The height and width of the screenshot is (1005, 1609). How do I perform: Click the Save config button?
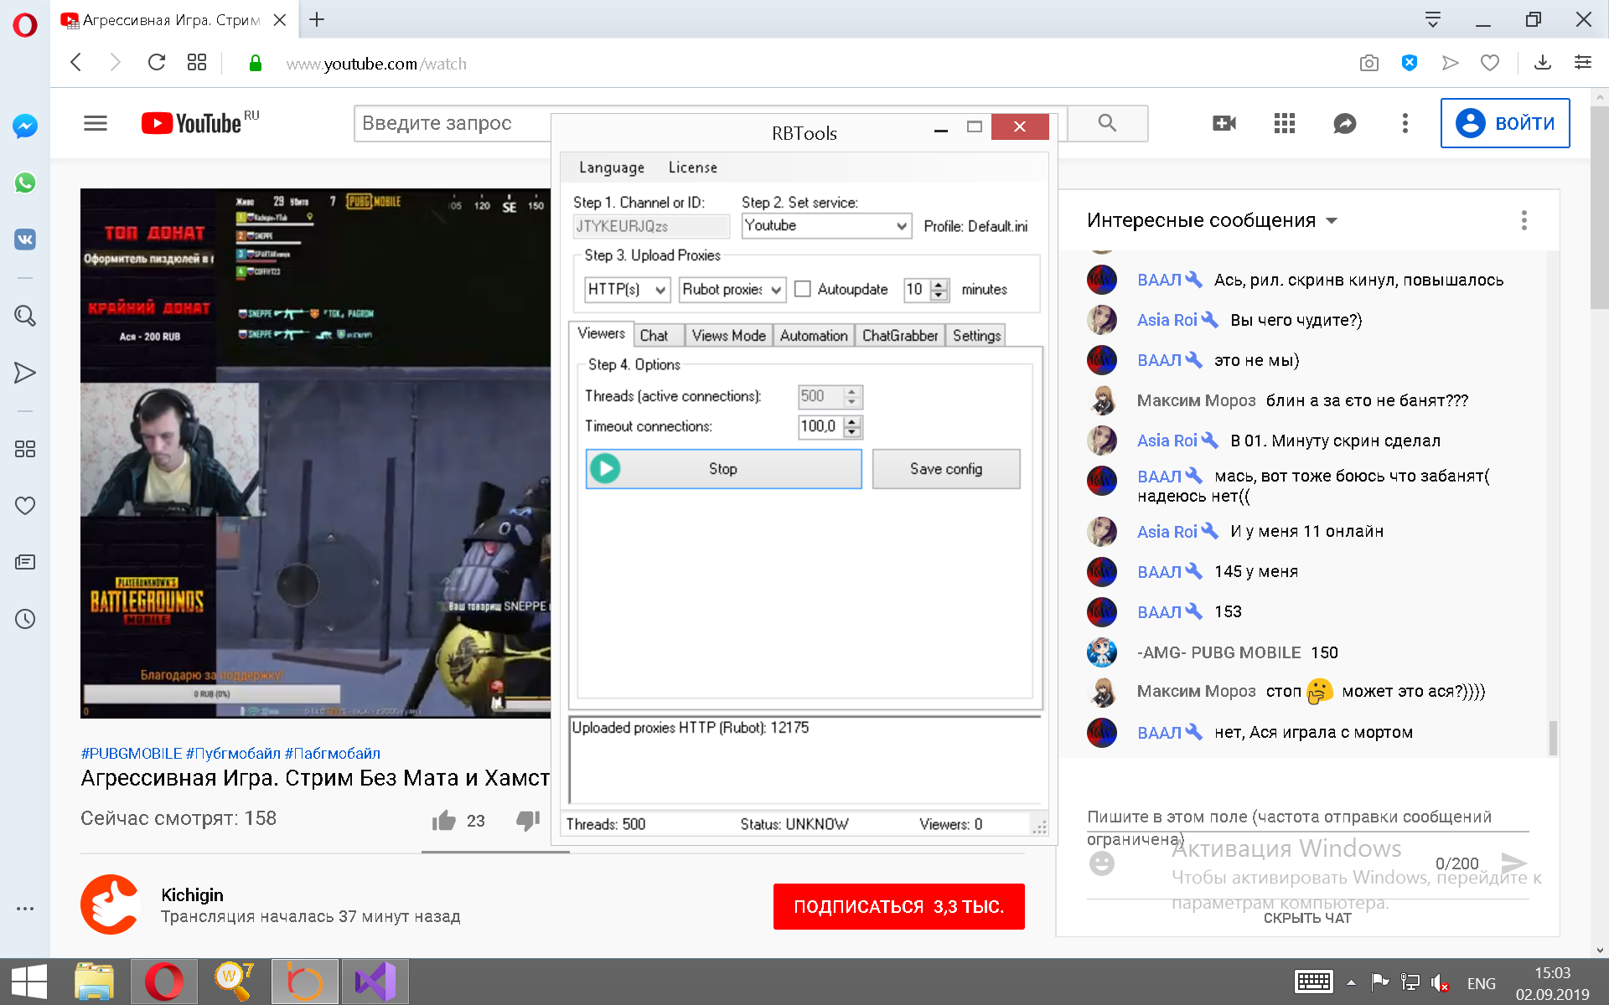945,469
